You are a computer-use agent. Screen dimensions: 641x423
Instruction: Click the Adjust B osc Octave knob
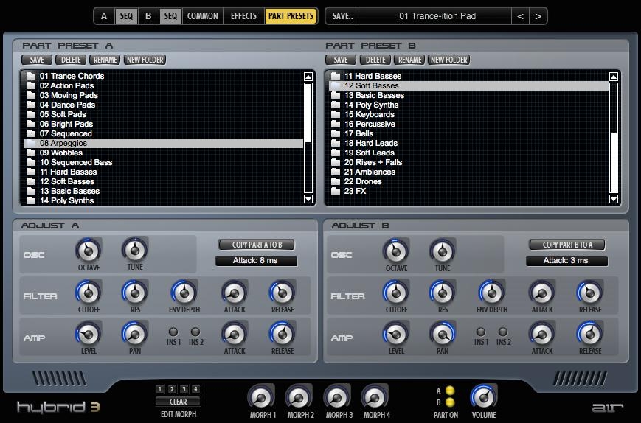[x=396, y=251]
